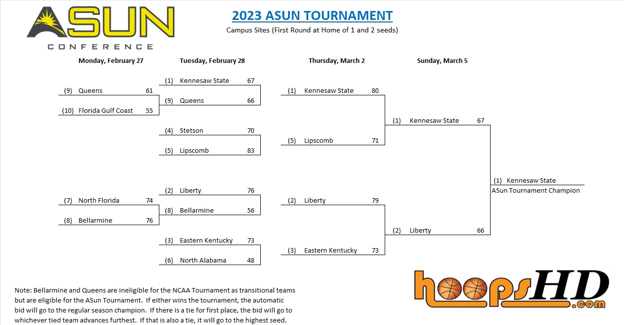The width and height of the screenshot is (624, 325).
Task: Select the ASun Tournament Champion label
Action: tap(536, 191)
